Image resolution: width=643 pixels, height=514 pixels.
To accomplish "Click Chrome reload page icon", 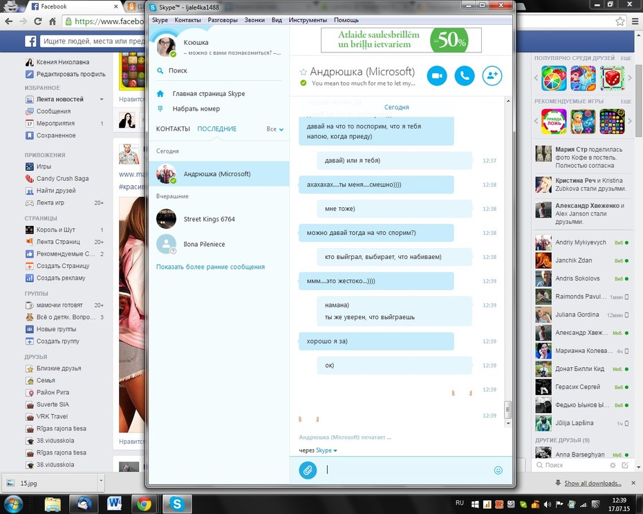I will (38, 21).
